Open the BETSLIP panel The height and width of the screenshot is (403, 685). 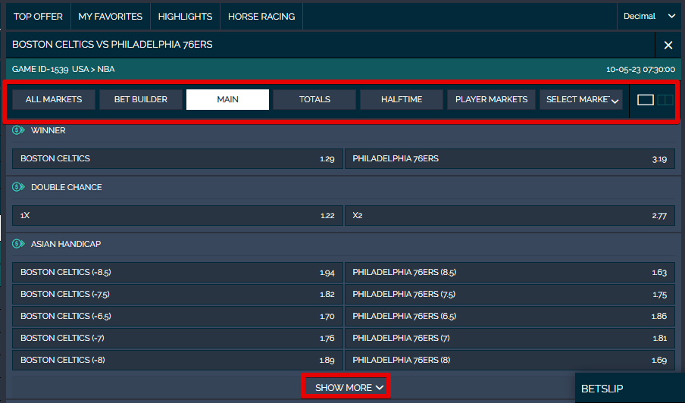(x=630, y=388)
